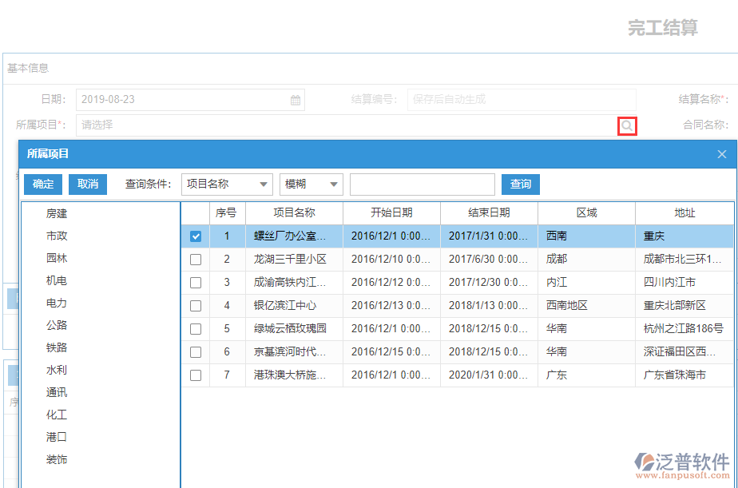Close the 所属项目 dialog with the X
Image resolution: width=738 pixels, height=488 pixels.
[721, 153]
